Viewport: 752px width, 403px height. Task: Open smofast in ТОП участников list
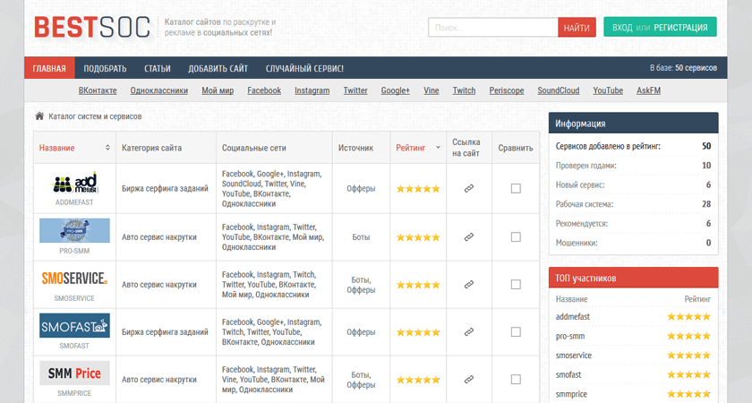point(568,374)
